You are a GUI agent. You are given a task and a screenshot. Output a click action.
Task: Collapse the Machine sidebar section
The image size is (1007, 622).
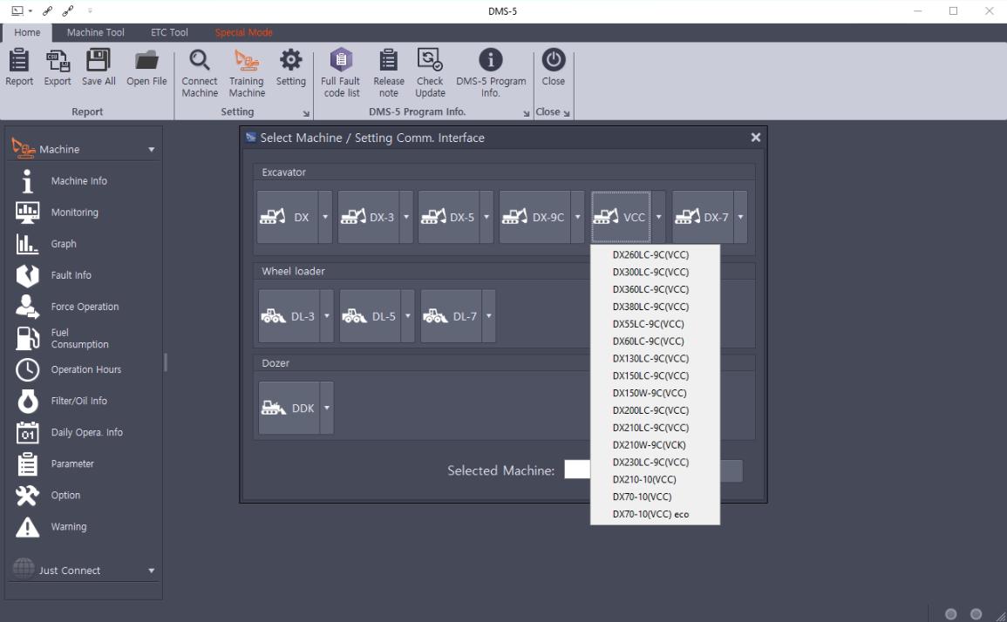(x=152, y=150)
